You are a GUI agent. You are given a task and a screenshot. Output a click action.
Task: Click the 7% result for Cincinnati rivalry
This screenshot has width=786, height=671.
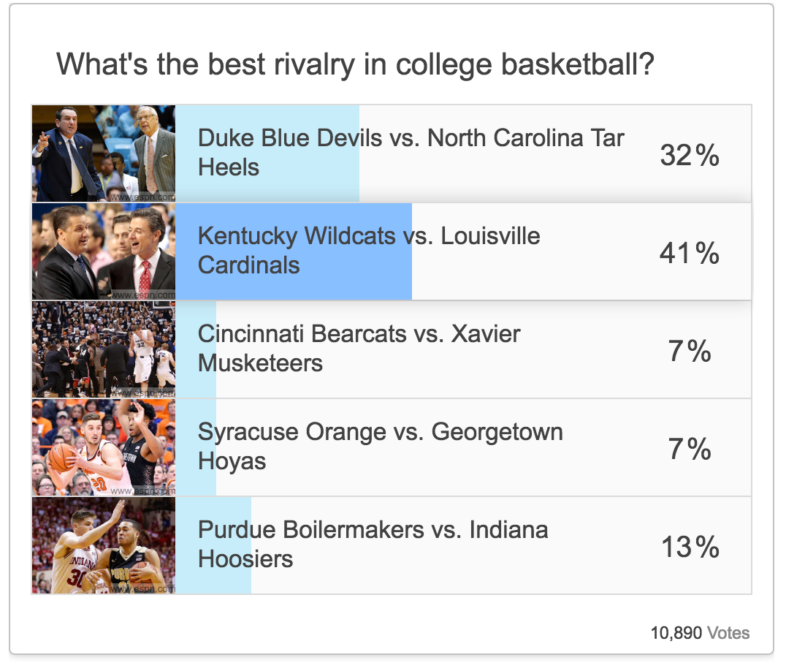690,351
